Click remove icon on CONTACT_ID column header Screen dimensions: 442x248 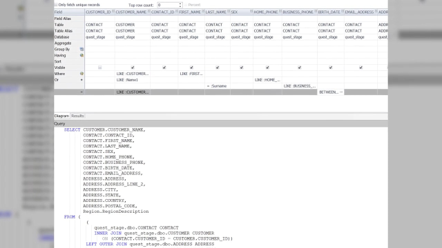(177, 11)
